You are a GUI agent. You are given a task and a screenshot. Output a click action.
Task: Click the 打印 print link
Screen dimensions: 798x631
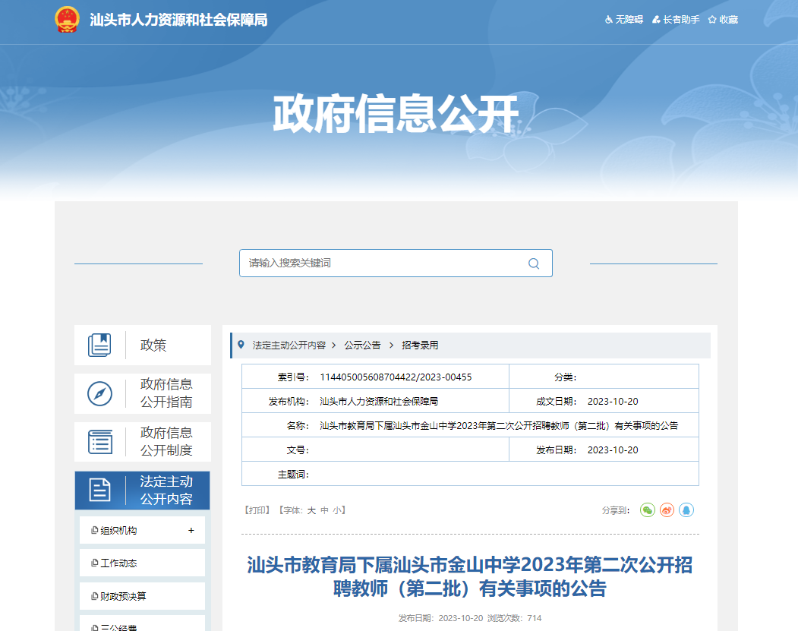tap(257, 510)
